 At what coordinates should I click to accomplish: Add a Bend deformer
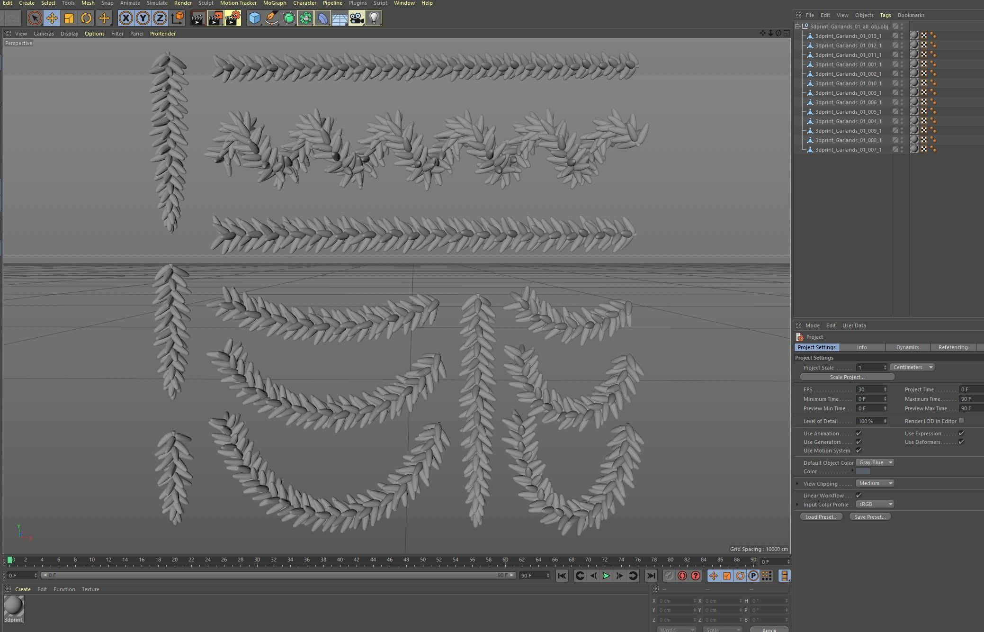[323, 18]
